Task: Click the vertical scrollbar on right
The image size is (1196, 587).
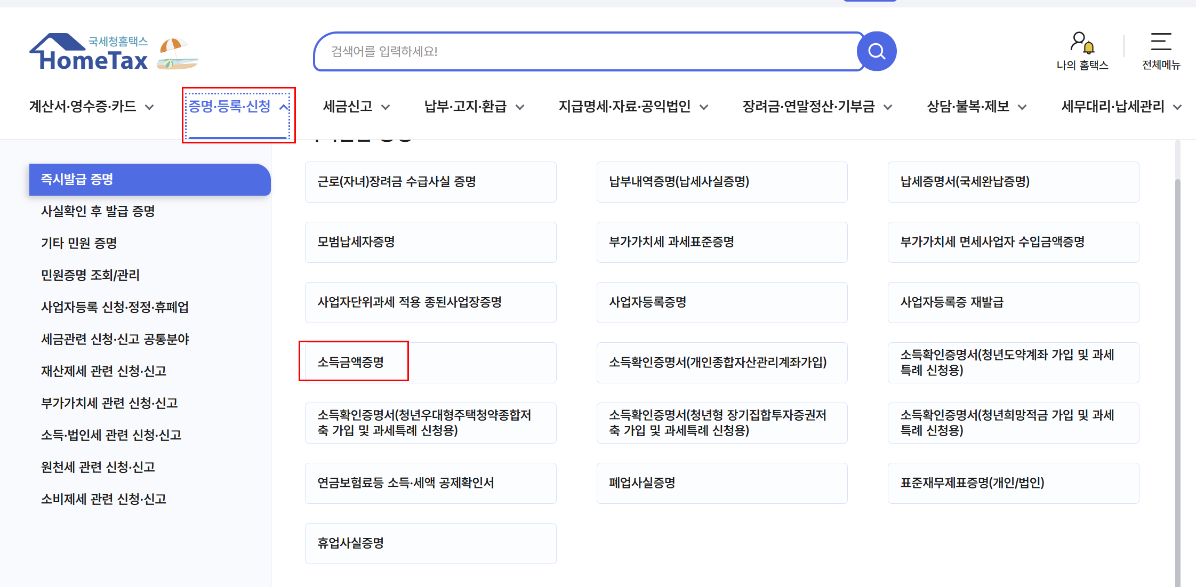Action: [x=1177, y=373]
